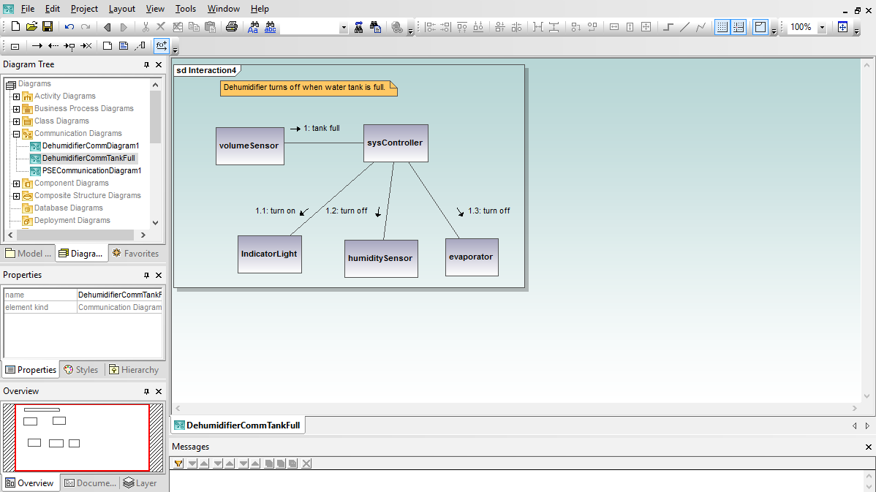Select the Note Link dashed-line tool

click(140, 46)
